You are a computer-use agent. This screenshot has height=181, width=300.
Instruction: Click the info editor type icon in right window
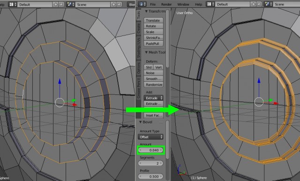tap(142, 4)
